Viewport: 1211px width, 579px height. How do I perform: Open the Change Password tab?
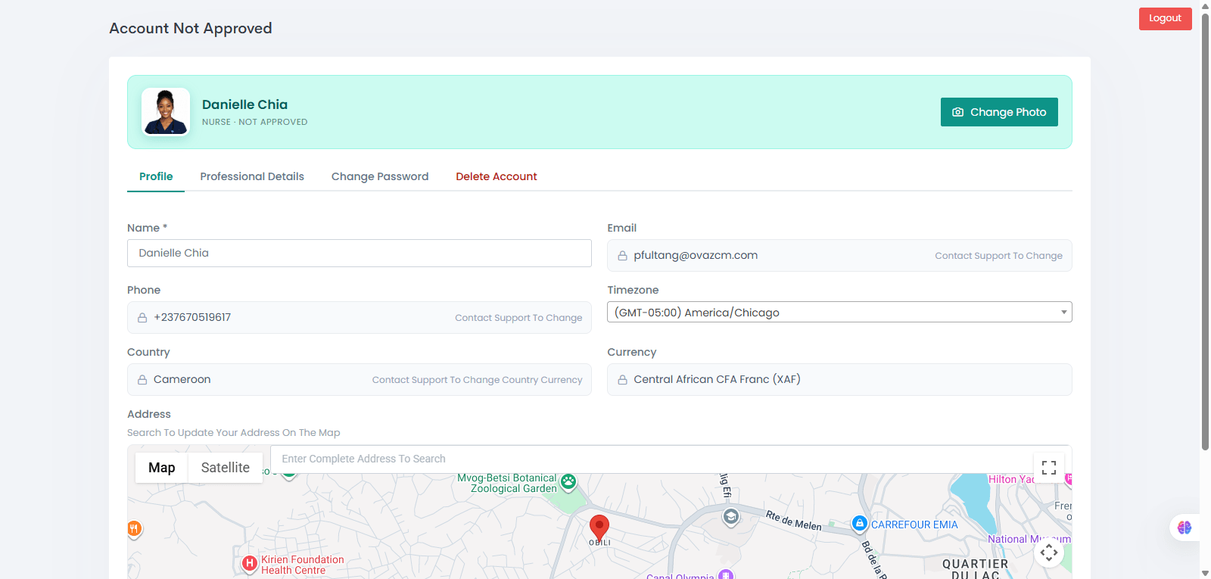pyautogui.click(x=380, y=176)
